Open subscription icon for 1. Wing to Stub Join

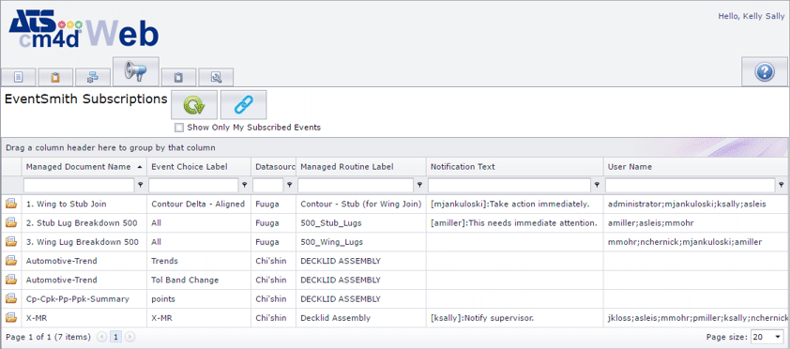tap(11, 204)
